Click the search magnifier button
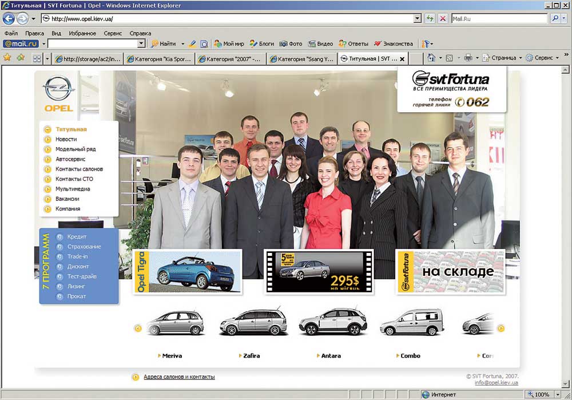Screen dimensions: 572x400 tap(555, 18)
